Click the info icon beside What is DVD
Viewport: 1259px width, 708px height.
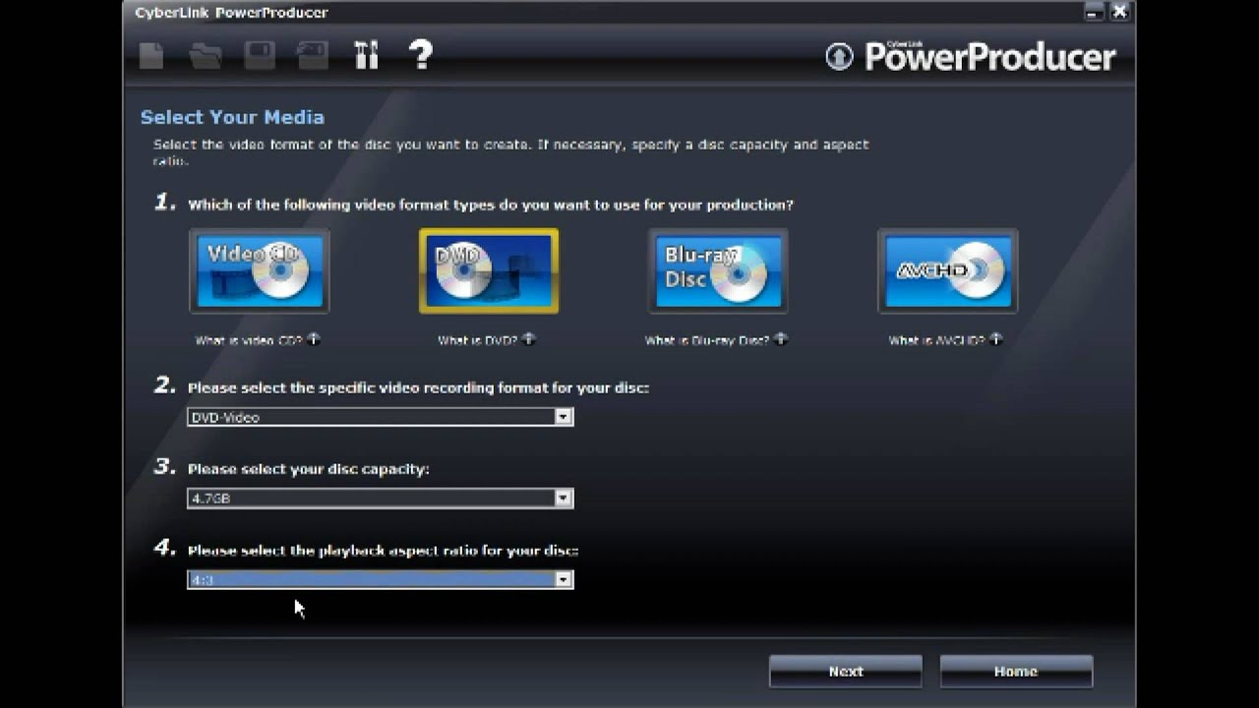pyautogui.click(x=528, y=339)
